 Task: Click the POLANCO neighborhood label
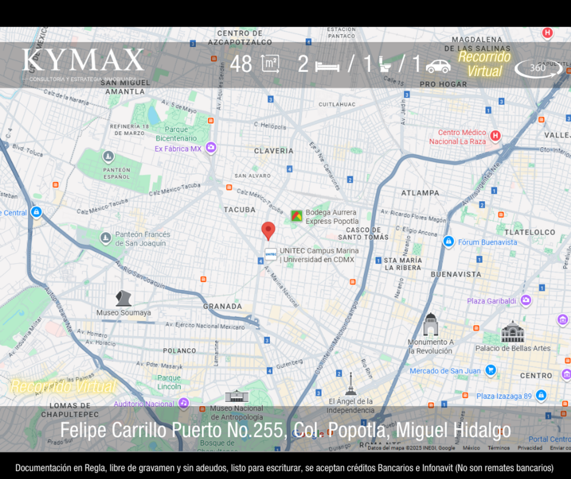[179, 351]
